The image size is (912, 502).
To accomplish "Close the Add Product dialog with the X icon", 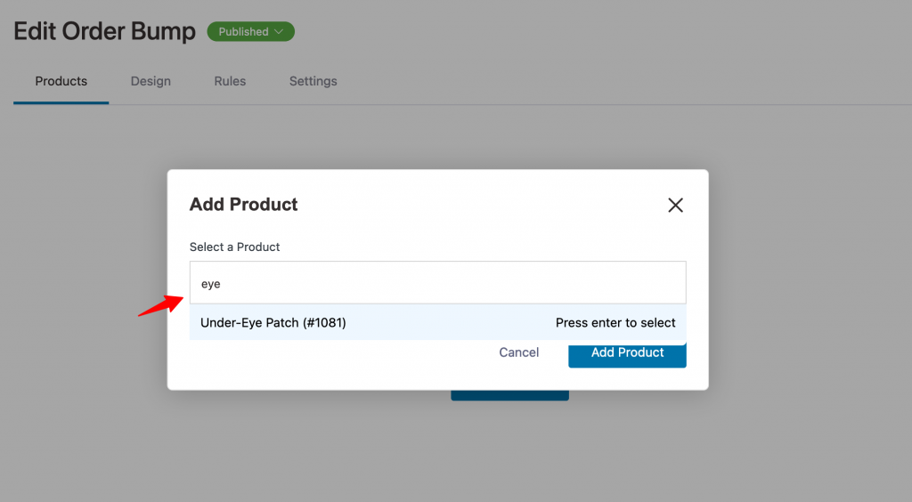I will pyautogui.click(x=675, y=205).
